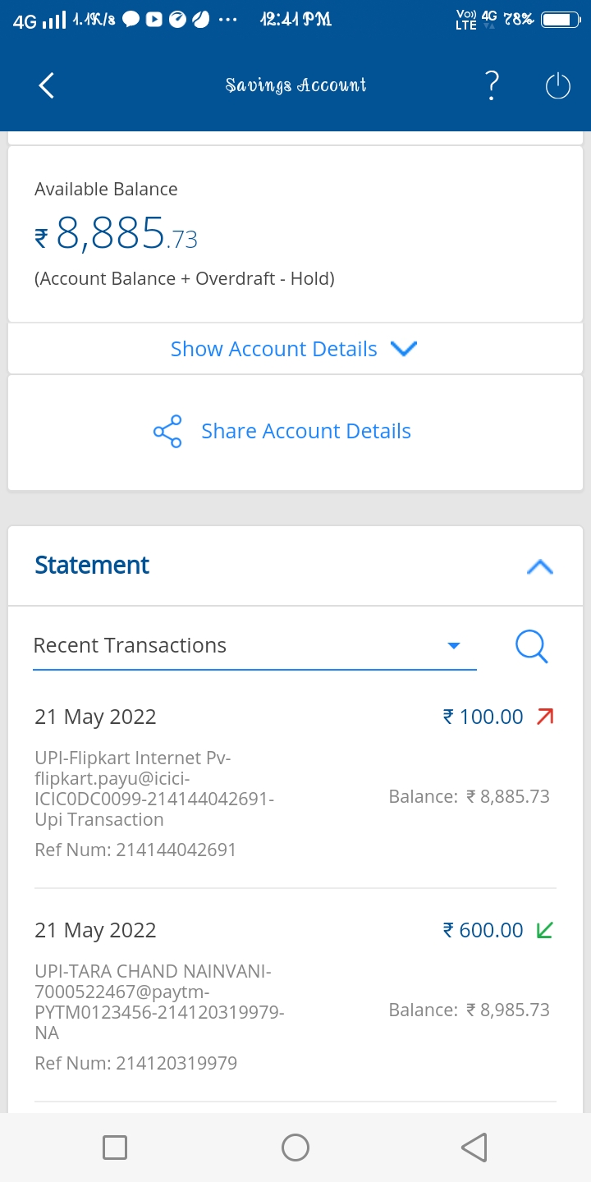Open the Flipkart UPI transaction entry

pos(154,788)
